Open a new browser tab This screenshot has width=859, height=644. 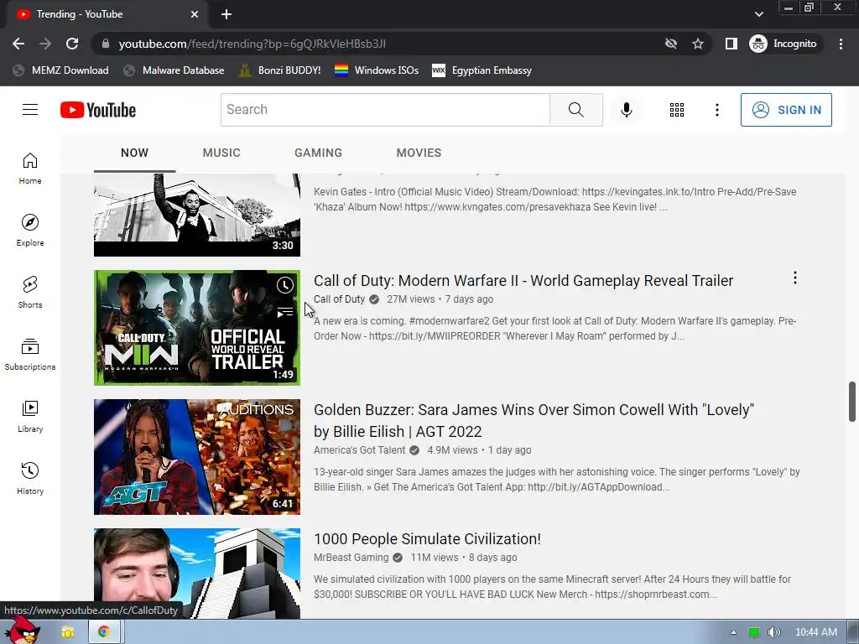pos(226,14)
